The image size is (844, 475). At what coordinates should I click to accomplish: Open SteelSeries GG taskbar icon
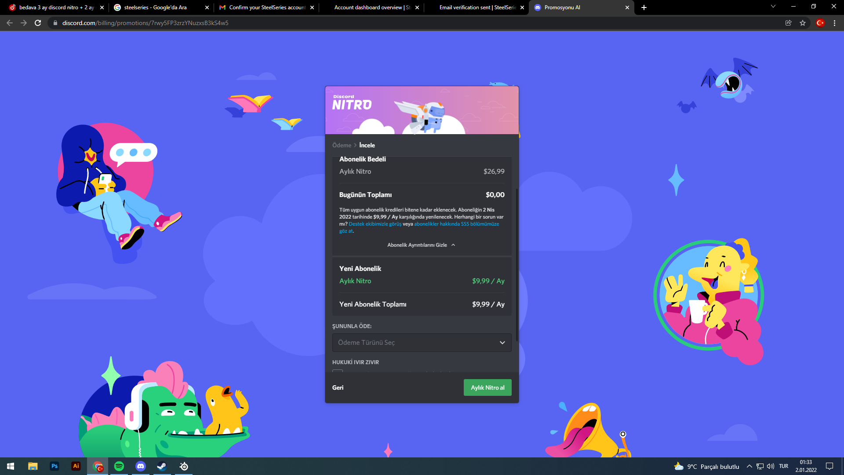click(184, 466)
